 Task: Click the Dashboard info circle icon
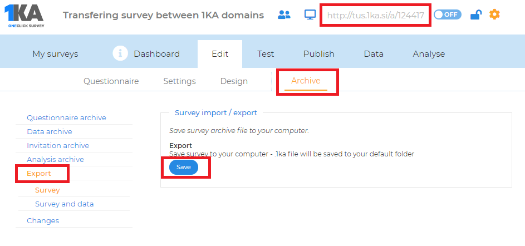[x=120, y=53]
